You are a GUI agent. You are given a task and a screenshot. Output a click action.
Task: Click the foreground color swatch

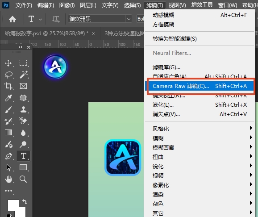(13, 205)
